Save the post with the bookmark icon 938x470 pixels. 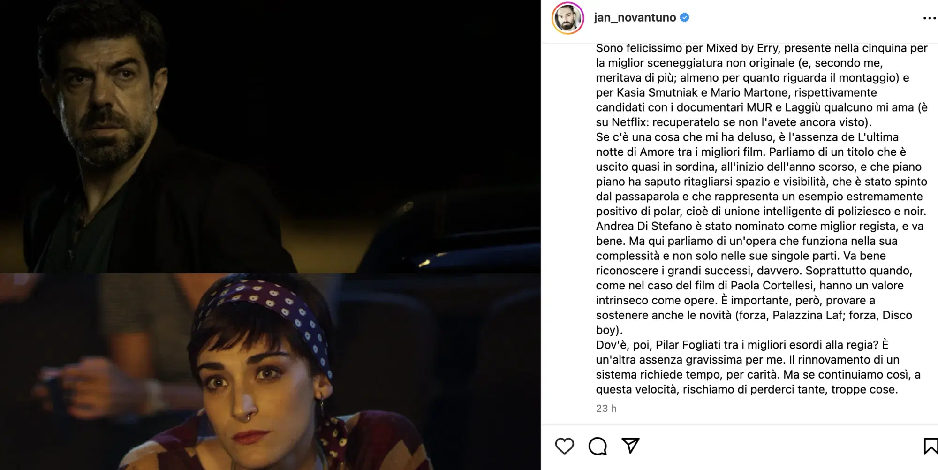tap(930, 446)
